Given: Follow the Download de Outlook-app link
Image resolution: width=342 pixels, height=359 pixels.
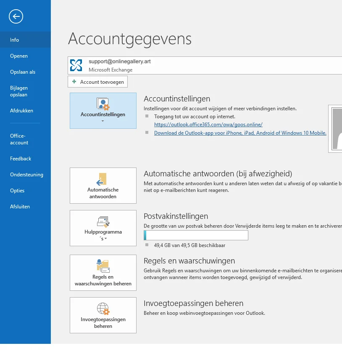Looking at the screenshot, I should tap(240, 133).
